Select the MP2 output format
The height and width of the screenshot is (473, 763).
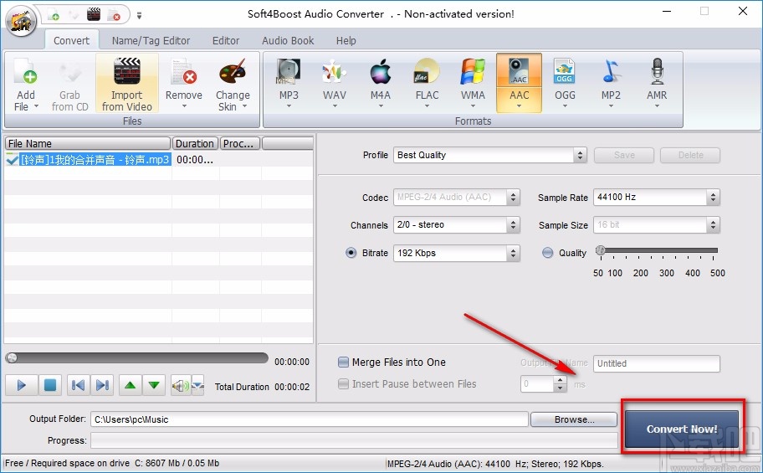pyautogui.click(x=611, y=84)
